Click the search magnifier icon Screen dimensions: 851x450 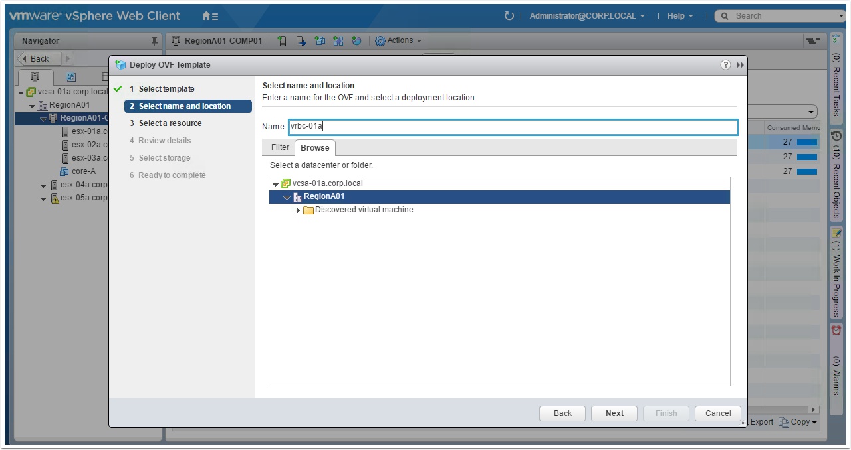coord(723,16)
